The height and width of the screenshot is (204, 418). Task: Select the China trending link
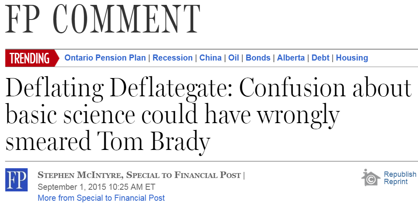coord(210,58)
